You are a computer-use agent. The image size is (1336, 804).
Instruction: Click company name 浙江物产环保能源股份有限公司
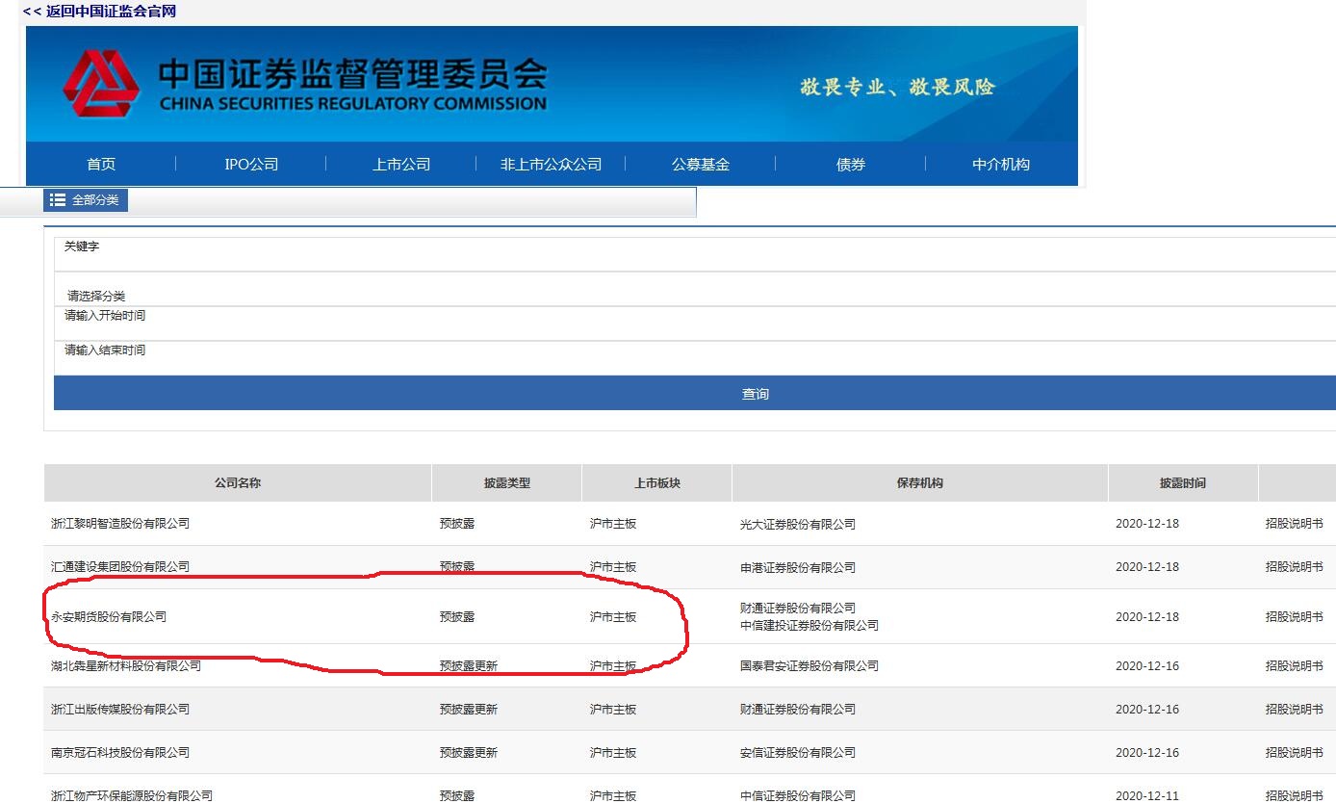[x=132, y=795]
